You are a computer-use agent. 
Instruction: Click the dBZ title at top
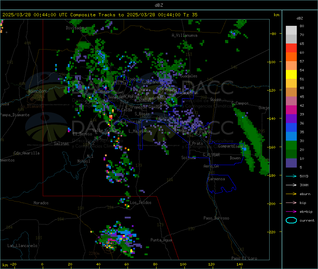(x=159, y=5)
